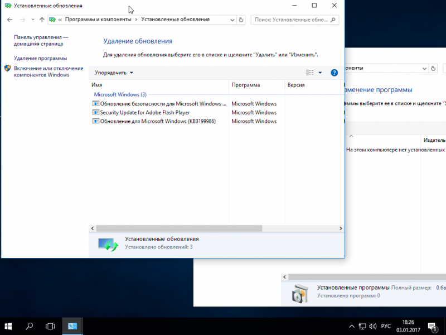Screen dimensions: 446x335
Task: Open the Action Center notification icon
Action: [433, 327]
